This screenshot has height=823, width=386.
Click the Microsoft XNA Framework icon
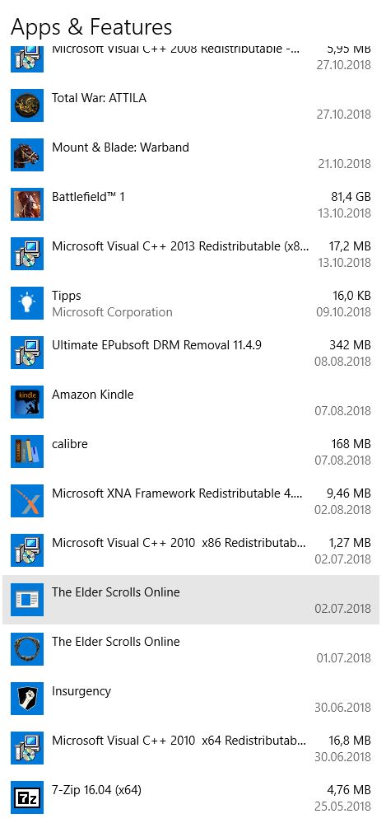tap(26, 501)
